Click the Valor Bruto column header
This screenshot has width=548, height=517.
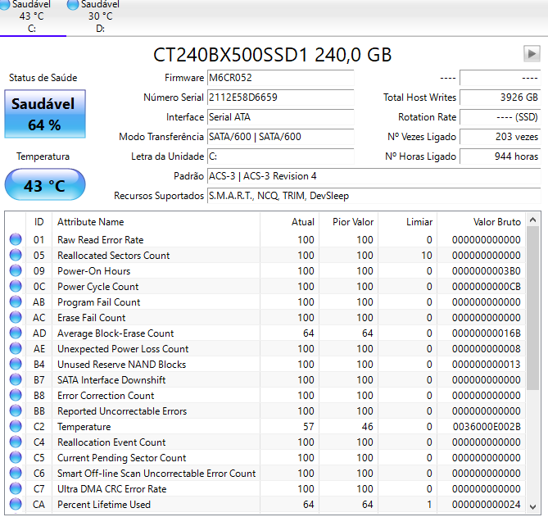coord(482,222)
